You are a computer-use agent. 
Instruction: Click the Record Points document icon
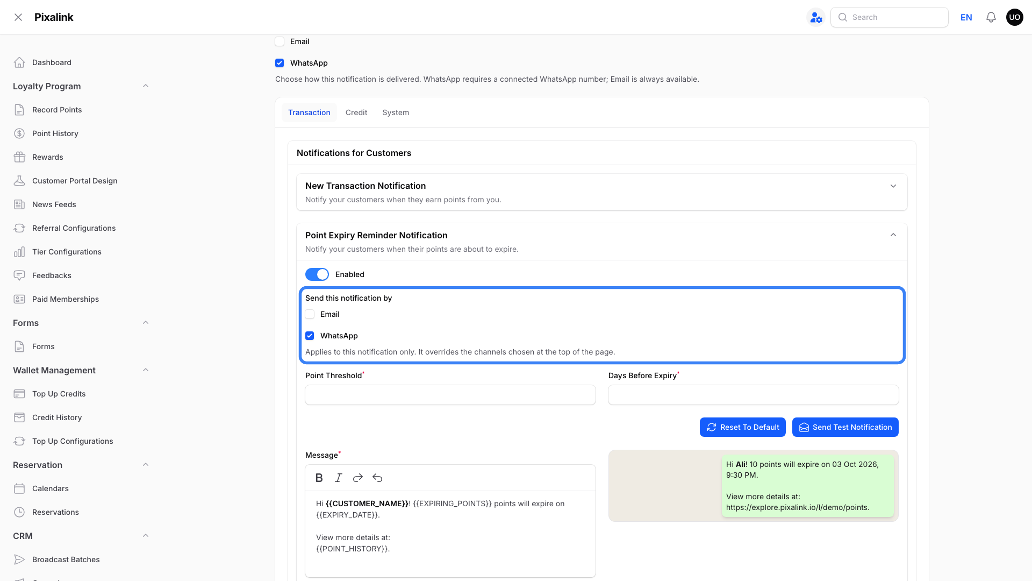click(x=19, y=110)
